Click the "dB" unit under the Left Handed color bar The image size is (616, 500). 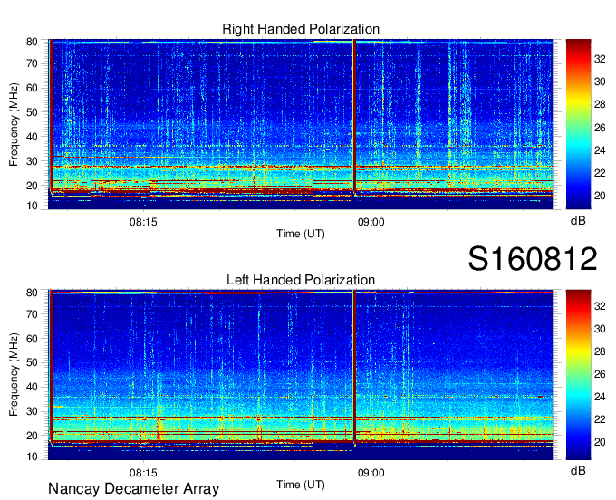click(x=578, y=470)
